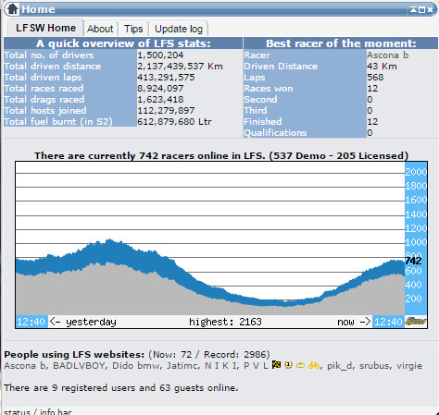This screenshot has height=415, width=439.
Task: Click logo icon at graph bottom-right corner
Action: [x=416, y=322]
